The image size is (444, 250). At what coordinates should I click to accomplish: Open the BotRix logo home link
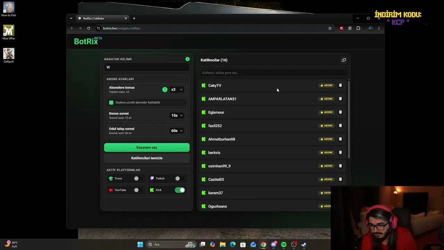(88, 41)
